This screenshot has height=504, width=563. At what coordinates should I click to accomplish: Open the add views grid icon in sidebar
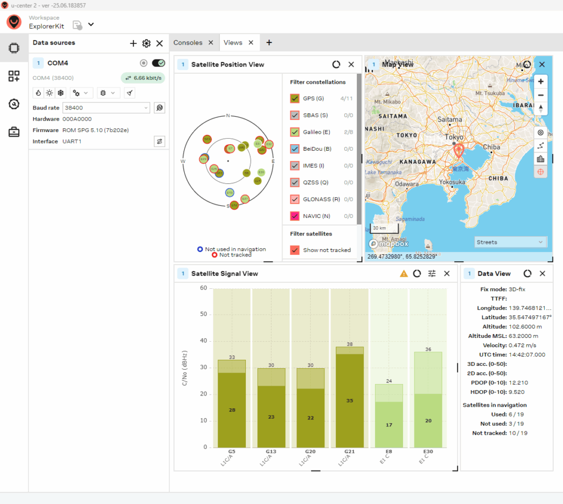coord(14,76)
